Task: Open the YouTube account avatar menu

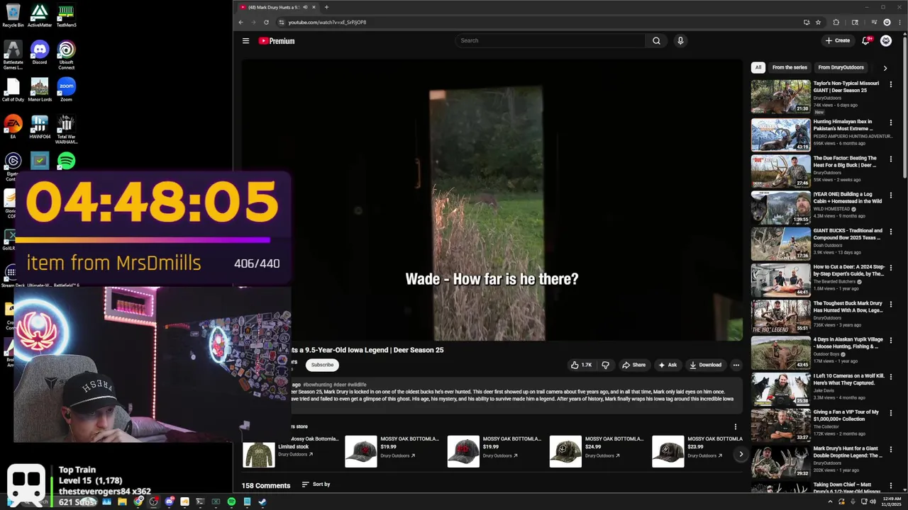Action: 886,40
